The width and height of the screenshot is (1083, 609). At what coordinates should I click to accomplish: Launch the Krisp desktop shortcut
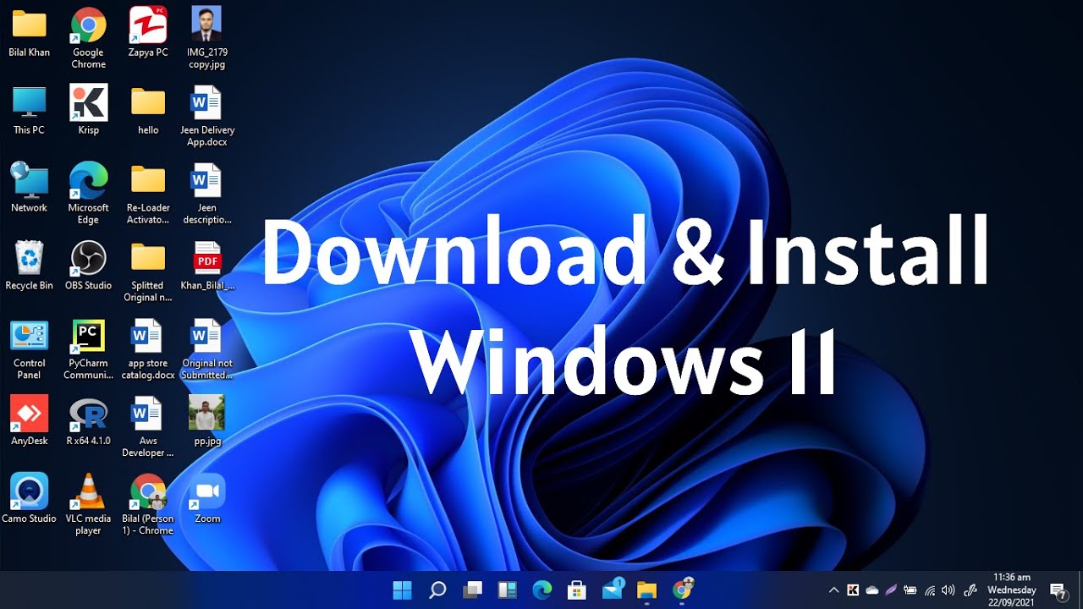point(88,110)
